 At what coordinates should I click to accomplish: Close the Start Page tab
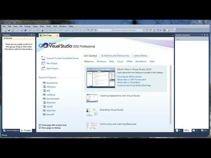57,35
